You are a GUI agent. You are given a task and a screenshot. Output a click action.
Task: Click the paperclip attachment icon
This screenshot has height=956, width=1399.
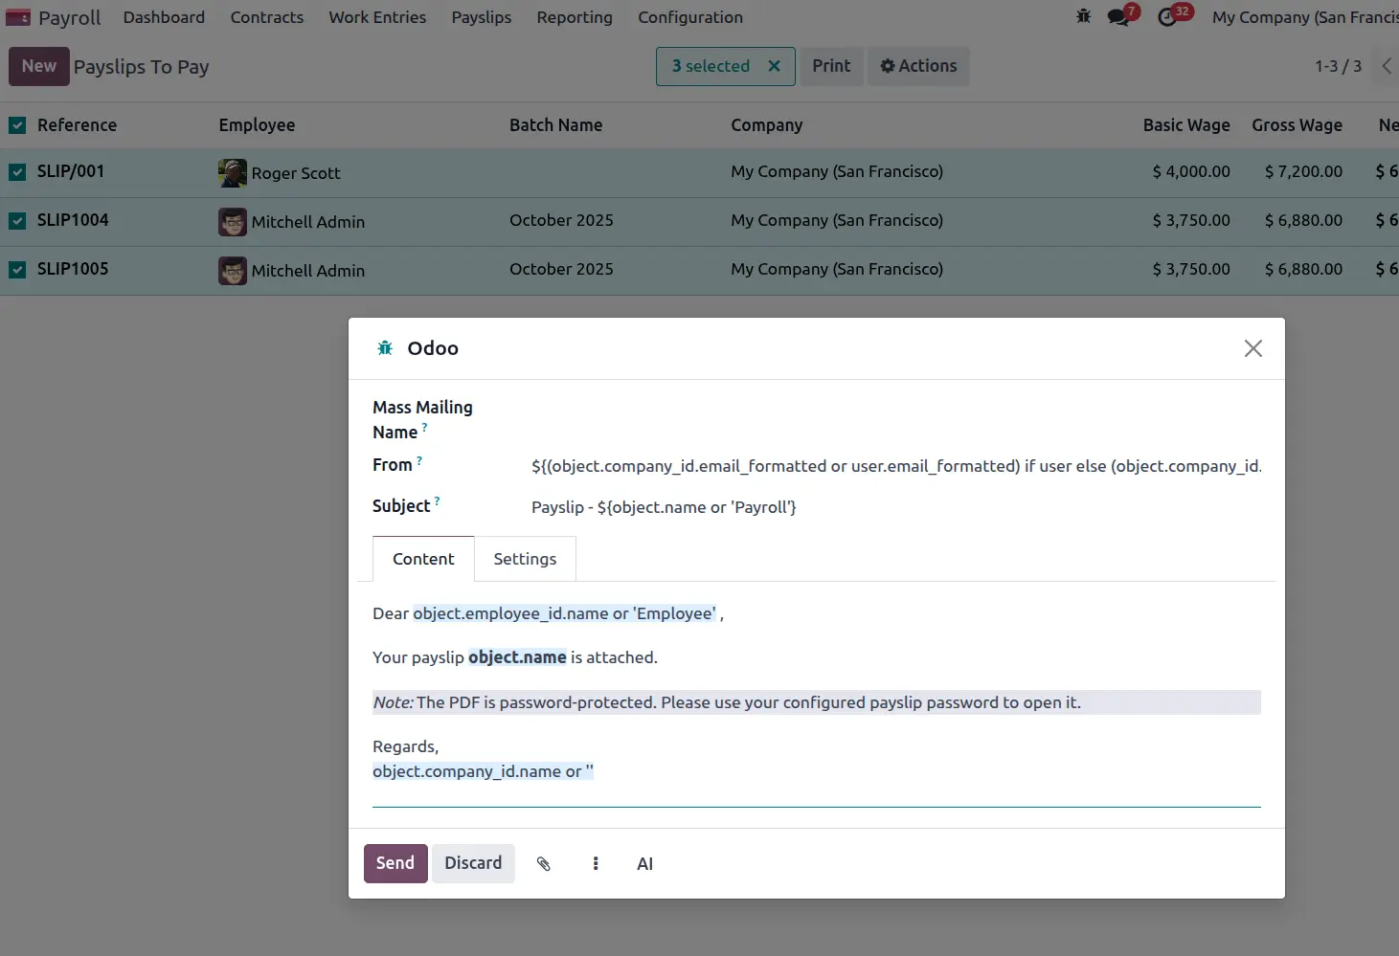click(543, 863)
